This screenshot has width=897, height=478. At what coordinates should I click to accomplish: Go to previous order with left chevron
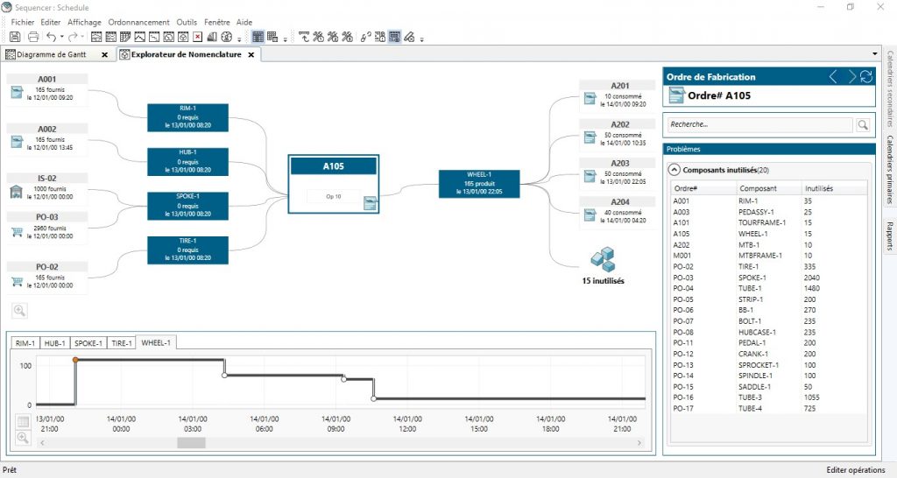834,77
